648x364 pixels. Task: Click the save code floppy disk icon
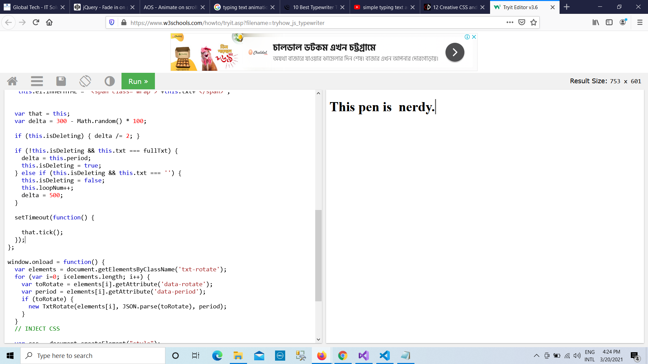[61, 81]
